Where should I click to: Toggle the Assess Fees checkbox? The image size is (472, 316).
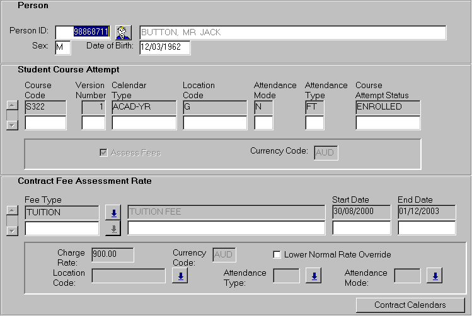103,152
